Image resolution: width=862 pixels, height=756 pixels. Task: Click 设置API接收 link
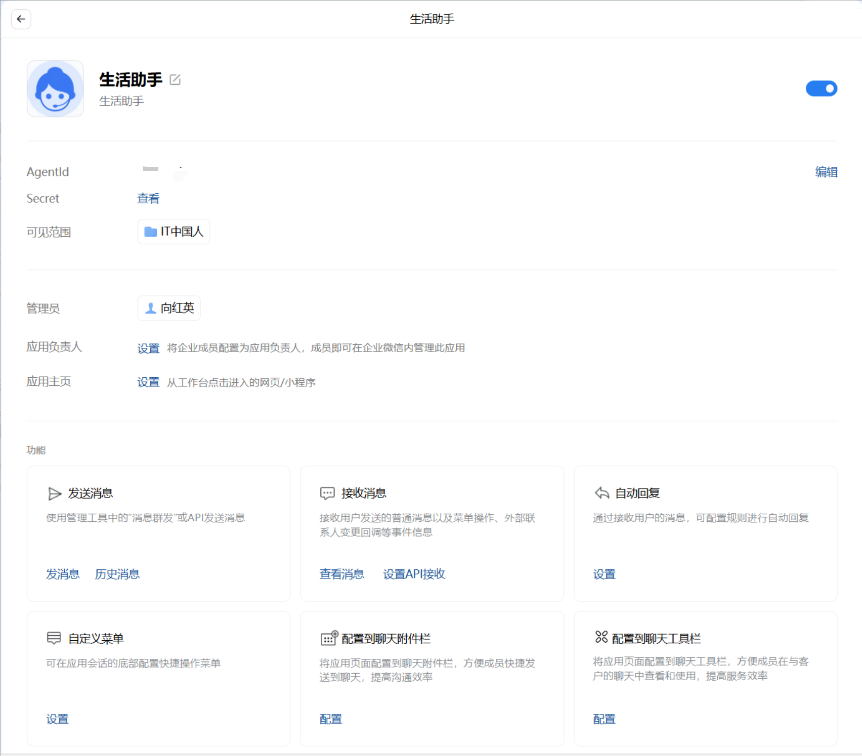pyautogui.click(x=414, y=574)
